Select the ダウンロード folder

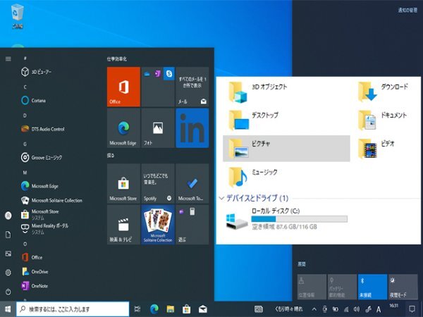click(383, 92)
